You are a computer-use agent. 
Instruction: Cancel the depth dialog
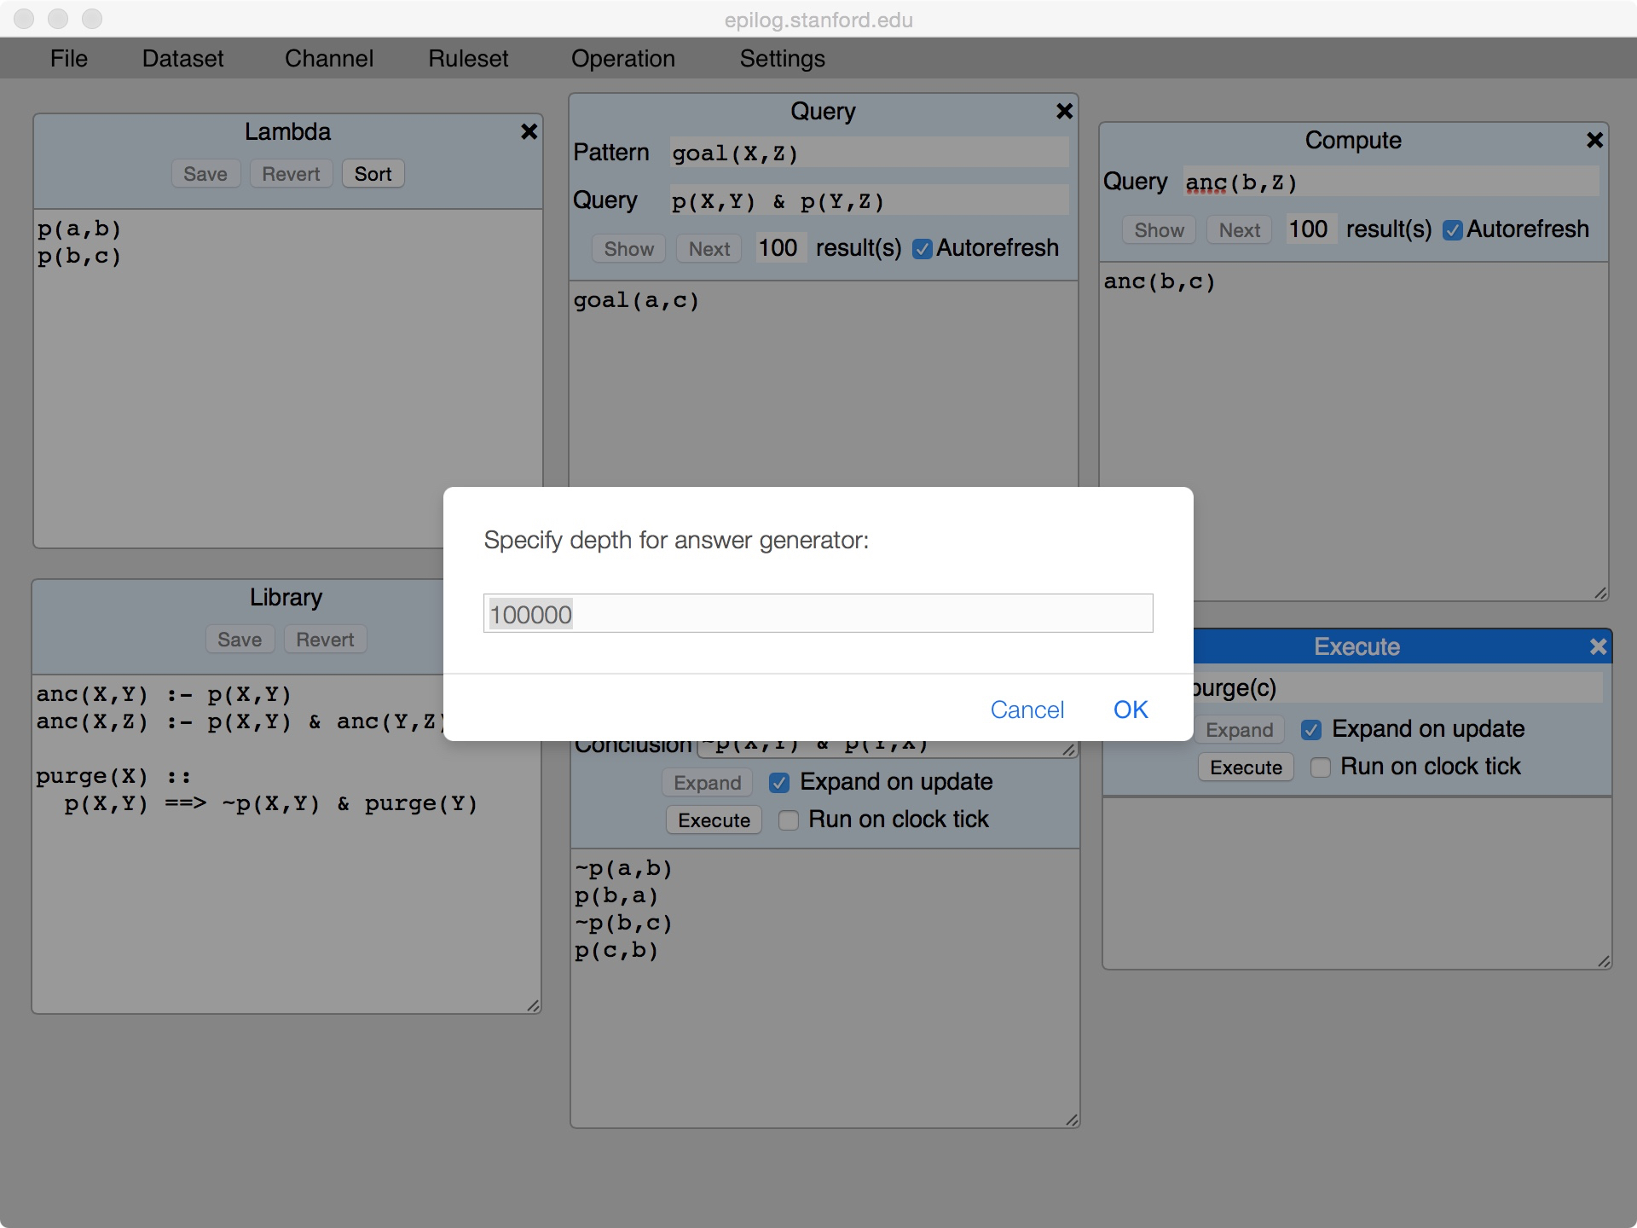click(x=1027, y=710)
